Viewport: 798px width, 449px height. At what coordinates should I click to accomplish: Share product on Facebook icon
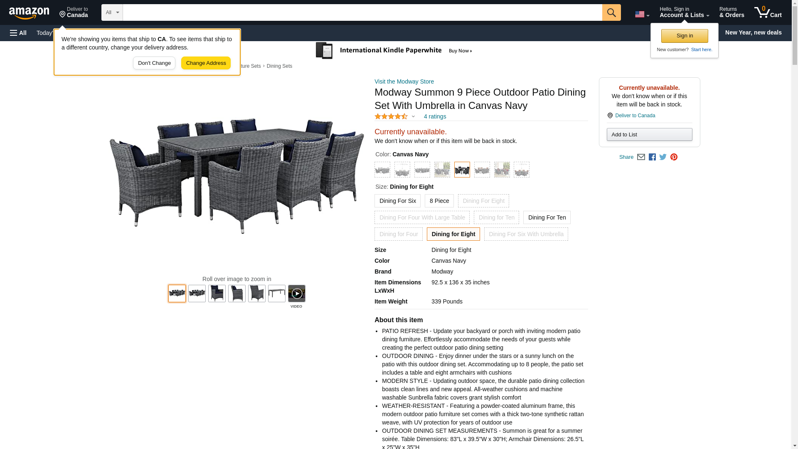pyautogui.click(x=652, y=157)
